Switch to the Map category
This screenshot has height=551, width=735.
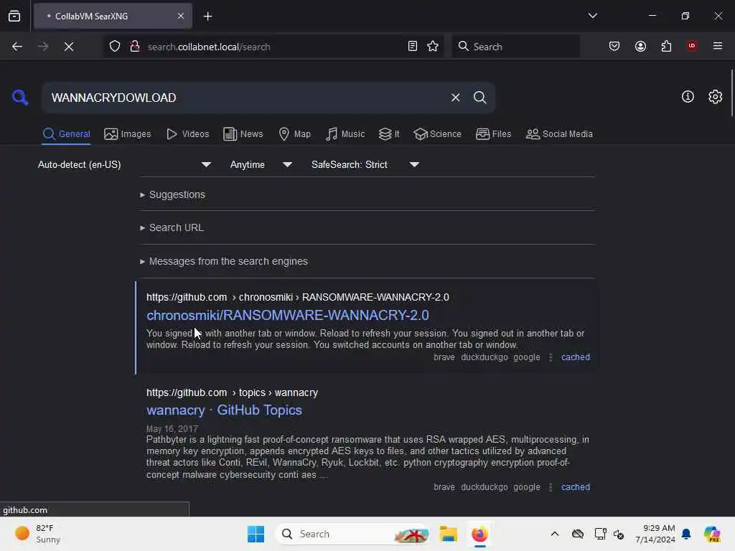point(294,134)
